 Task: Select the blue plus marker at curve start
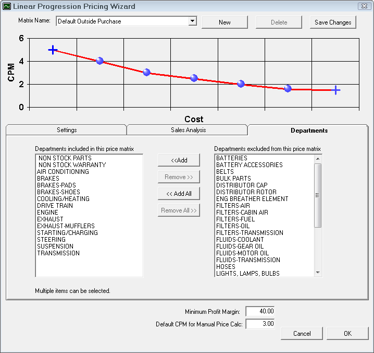53,50
